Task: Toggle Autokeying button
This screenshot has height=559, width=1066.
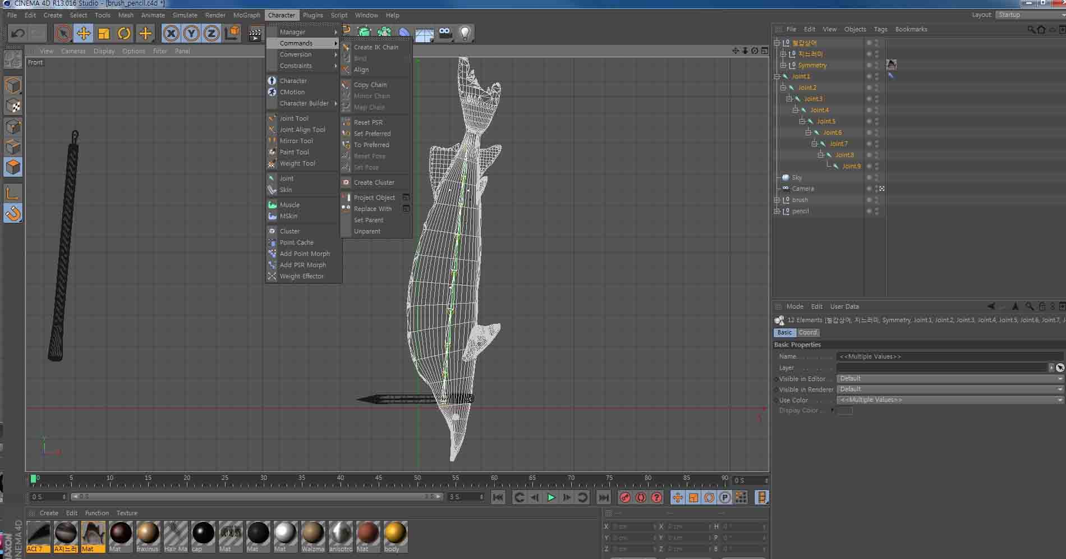Action: tap(641, 497)
